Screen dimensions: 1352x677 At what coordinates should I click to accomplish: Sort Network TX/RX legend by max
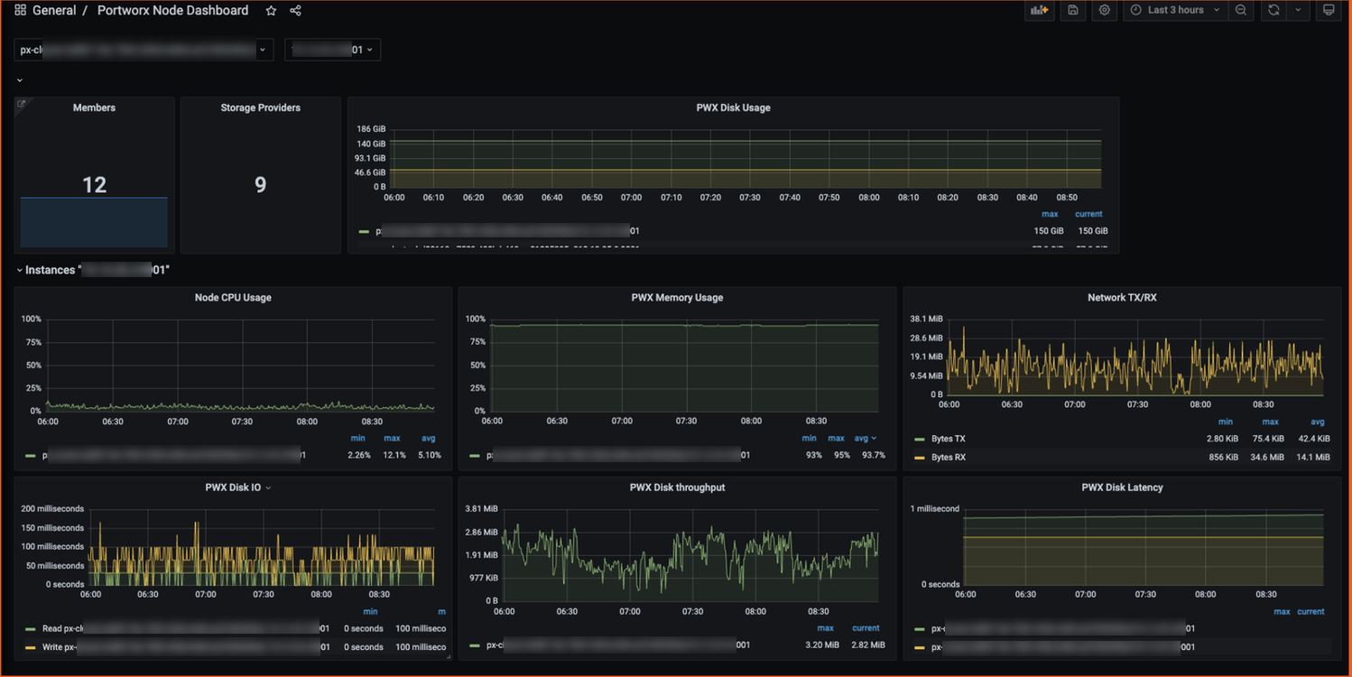tap(1271, 422)
